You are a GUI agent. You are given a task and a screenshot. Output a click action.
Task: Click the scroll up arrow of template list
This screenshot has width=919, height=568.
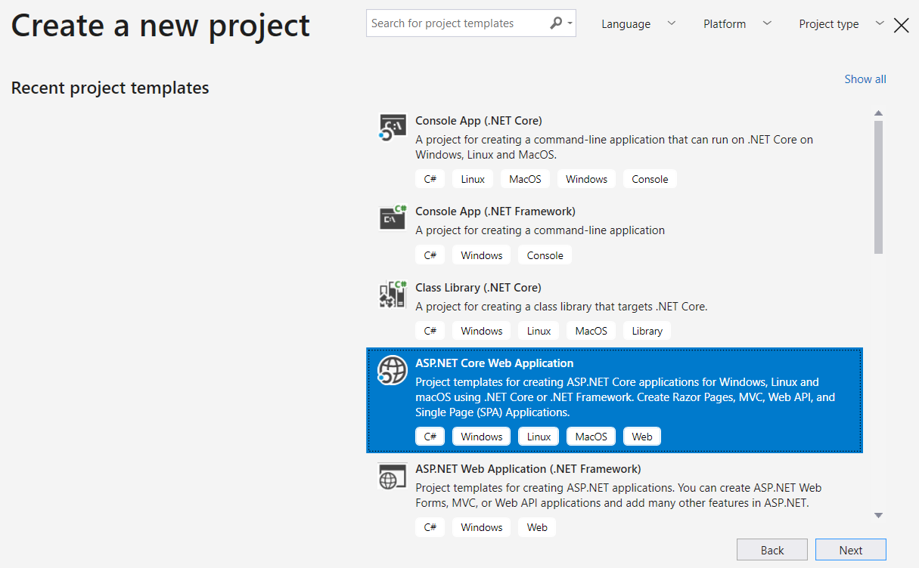[878, 113]
